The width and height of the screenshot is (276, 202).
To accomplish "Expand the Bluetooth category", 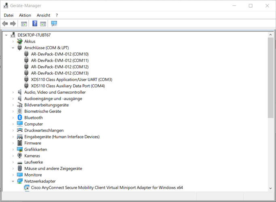I will 13,118.
